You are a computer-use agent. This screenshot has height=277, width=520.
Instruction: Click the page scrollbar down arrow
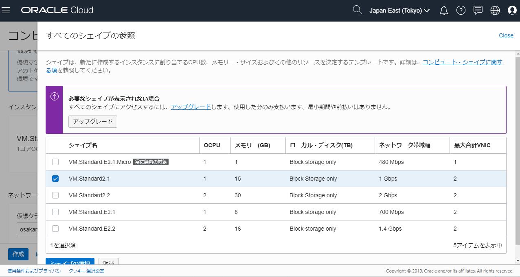518,261
